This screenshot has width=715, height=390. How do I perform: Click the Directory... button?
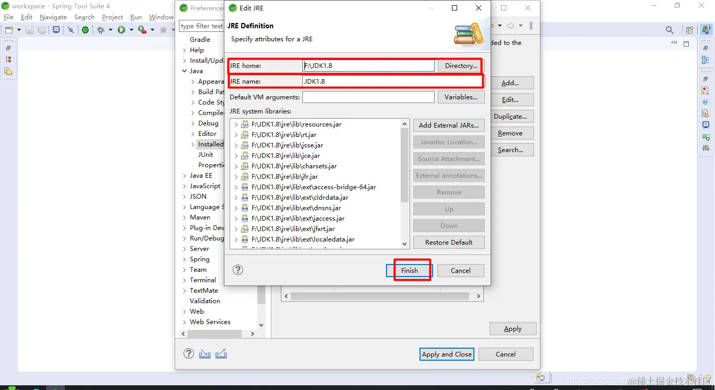(x=461, y=66)
